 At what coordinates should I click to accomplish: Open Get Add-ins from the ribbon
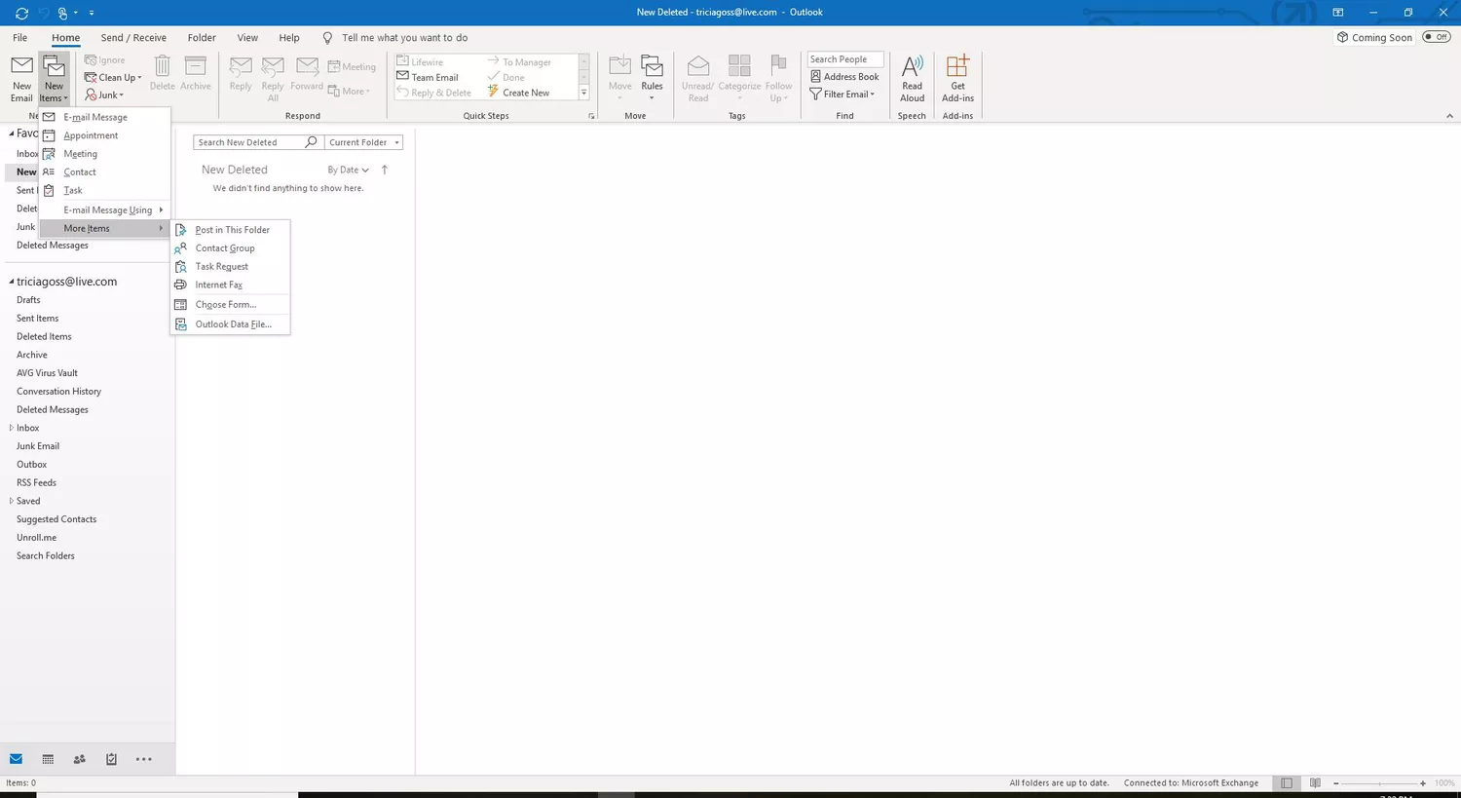[x=957, y=79]
